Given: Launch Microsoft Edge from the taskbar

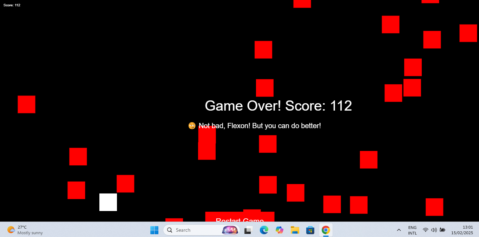Looking at the screenshot, I should pos(264,230).
